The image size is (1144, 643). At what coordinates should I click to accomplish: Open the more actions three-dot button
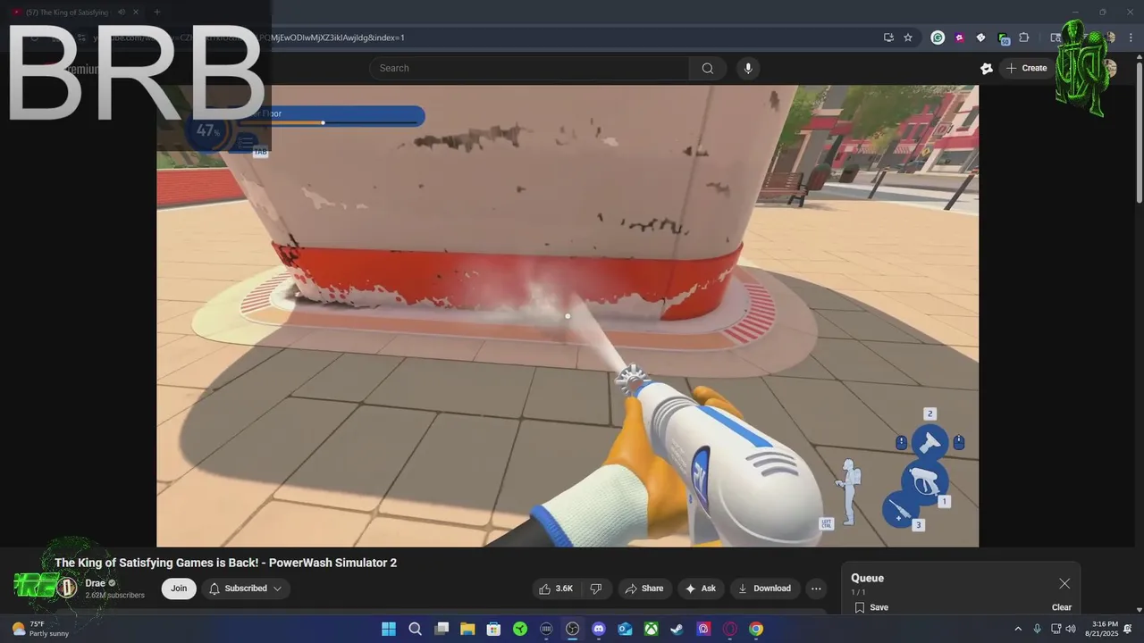coord(815,589)
